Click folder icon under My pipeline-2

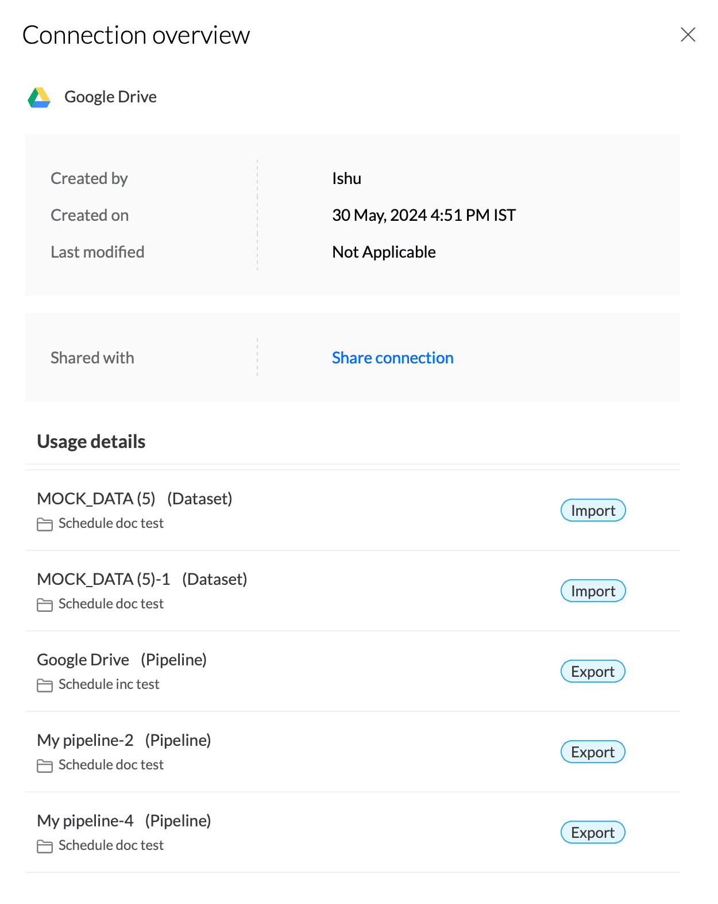(x=44, y=765)
